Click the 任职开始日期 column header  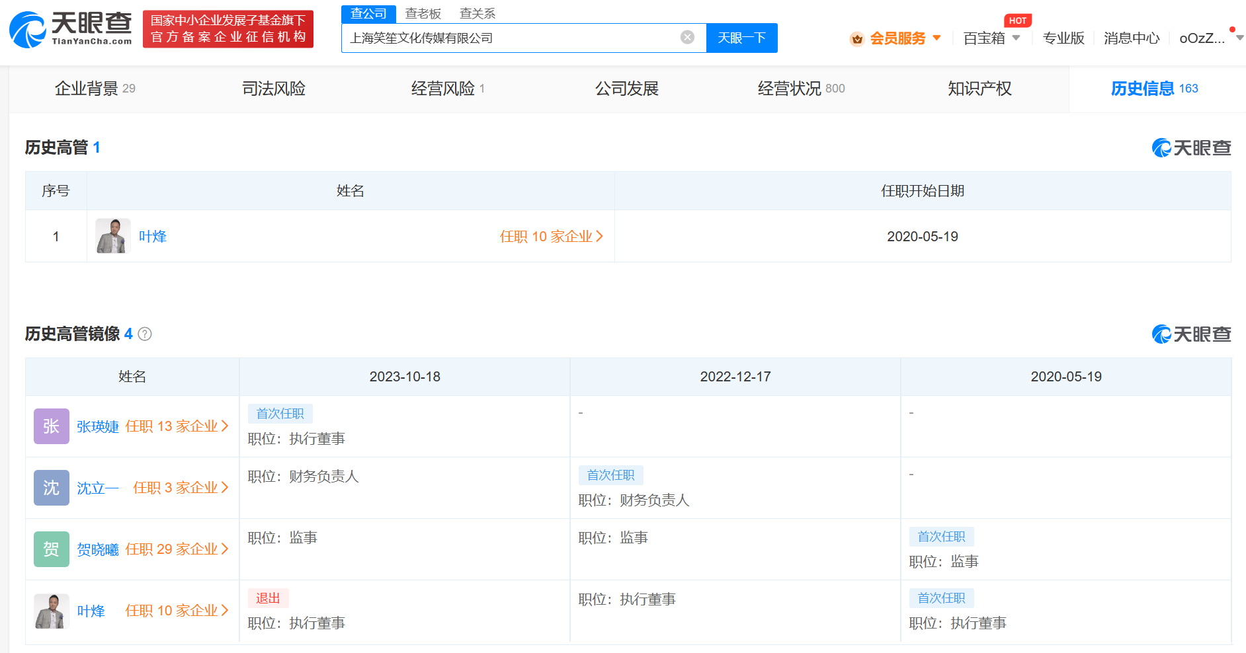point(923,191)
